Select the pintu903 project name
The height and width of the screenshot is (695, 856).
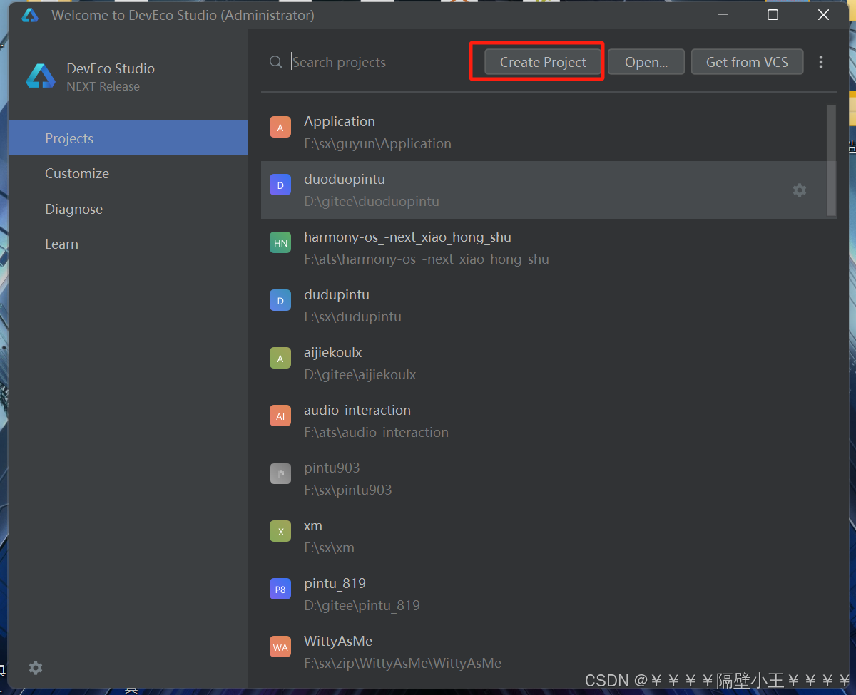(x=332, y=468)
